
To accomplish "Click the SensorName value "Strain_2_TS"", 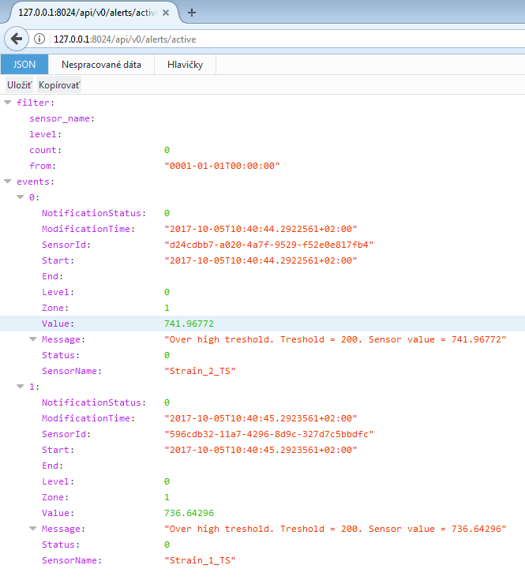I will pos(200,371).
